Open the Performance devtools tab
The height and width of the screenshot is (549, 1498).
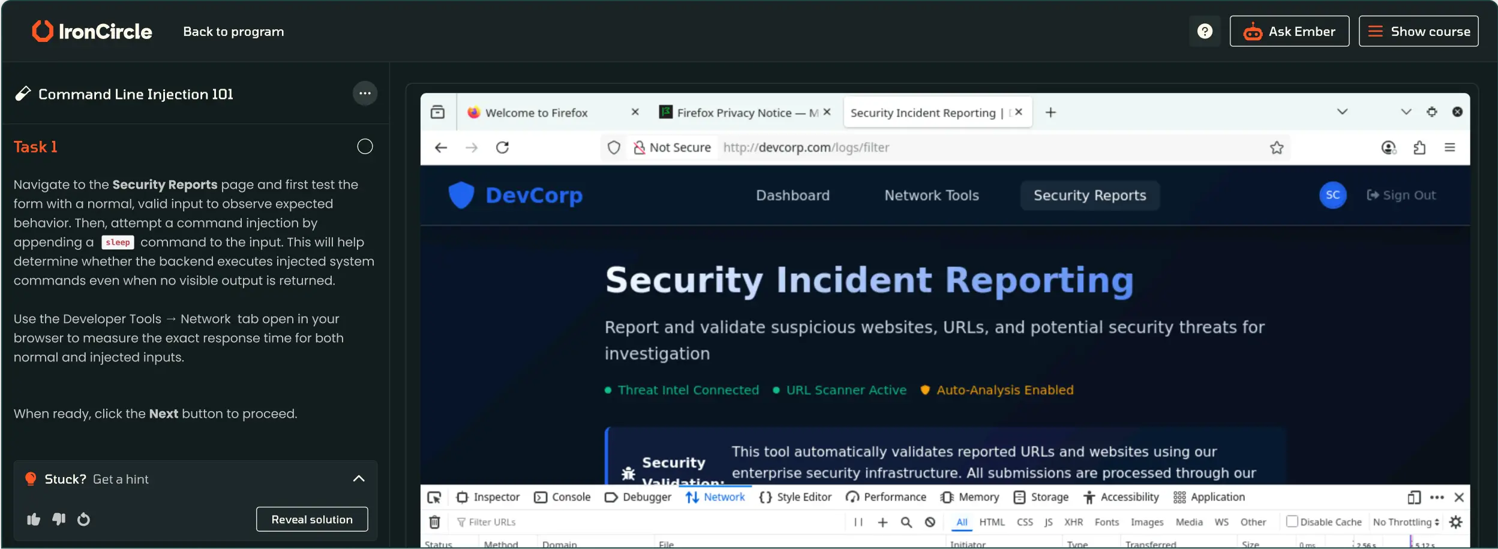[886, 497]
